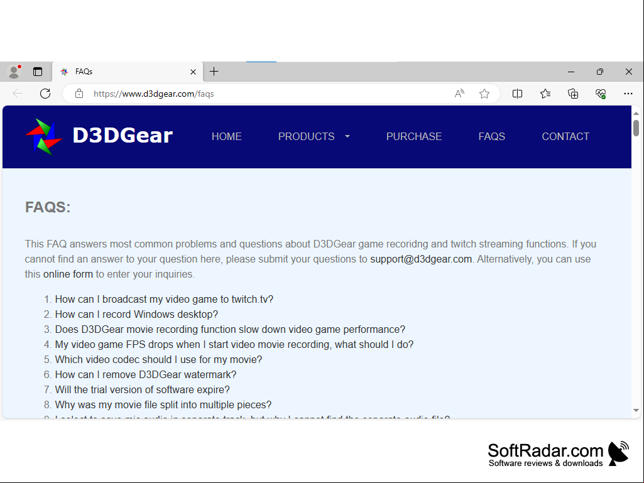The height and width of the screenshot is (483, 644).
Task: Open question about recording slowing game performance
Action: [x=230, y=329]
